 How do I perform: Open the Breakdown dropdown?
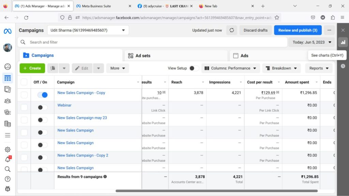coord(281,68)
